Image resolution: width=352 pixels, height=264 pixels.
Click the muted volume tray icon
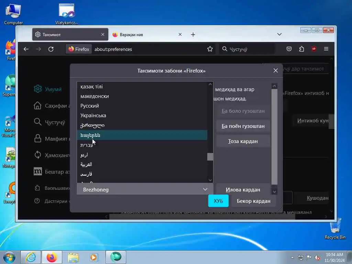[317, 258]
